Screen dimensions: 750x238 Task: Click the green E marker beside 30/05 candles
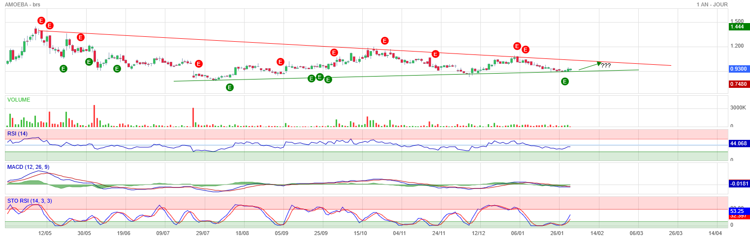89,62
